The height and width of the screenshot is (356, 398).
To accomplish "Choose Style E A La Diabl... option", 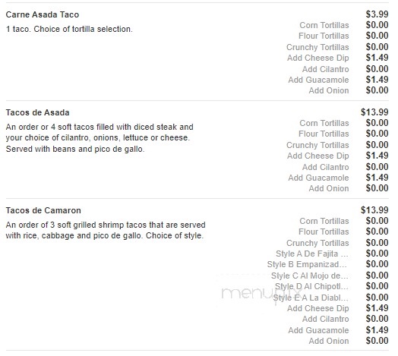I will pos(311,298).
